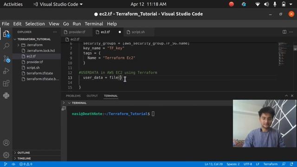
Task: Open the Extensions view
Action: point(6,83)
